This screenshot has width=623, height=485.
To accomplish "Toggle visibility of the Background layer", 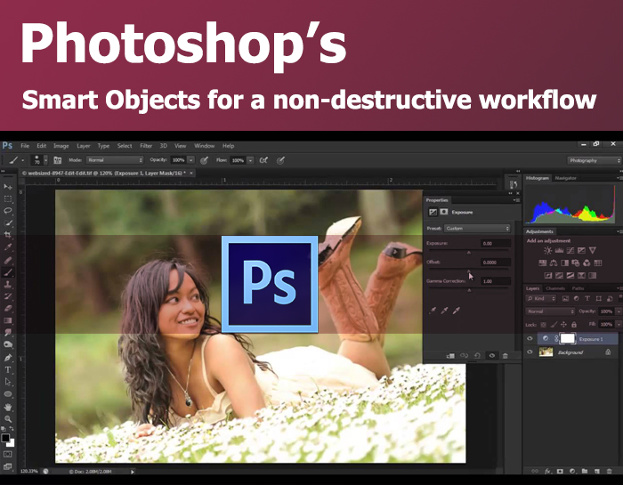I will click(530, 352).
